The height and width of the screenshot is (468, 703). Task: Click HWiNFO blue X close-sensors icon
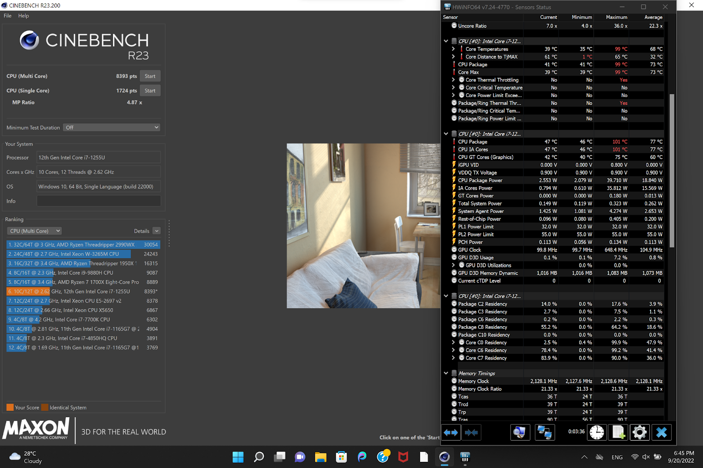pos(661,432)
